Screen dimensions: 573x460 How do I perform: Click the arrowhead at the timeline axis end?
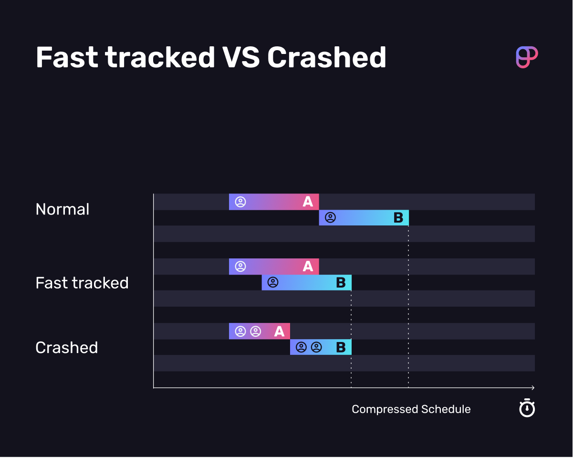(x=532, y=388)
